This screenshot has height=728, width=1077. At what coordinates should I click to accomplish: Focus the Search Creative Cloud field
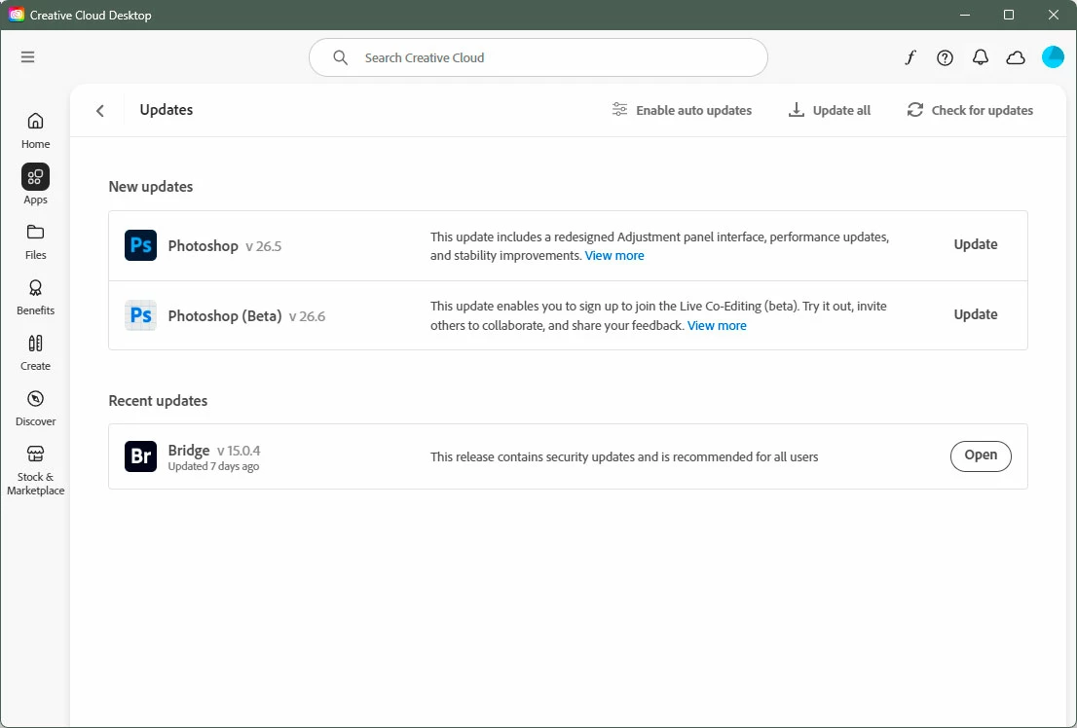[538, 57]
